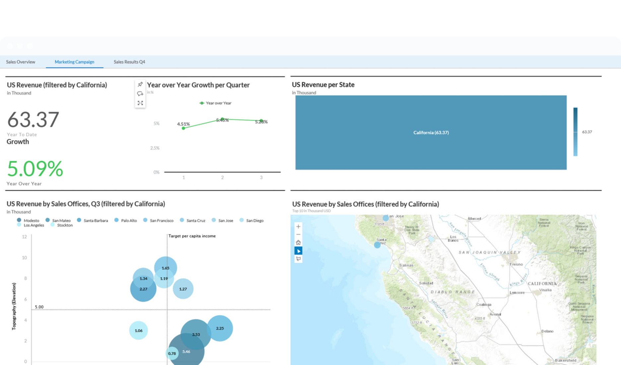The image size is (621, 365).
Task: Zoom in on the map
Action: click(x=298, y=227)
